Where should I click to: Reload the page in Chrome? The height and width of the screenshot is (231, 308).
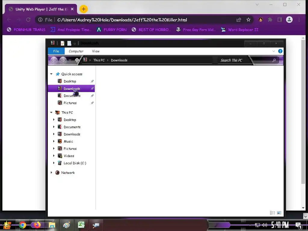28,20
